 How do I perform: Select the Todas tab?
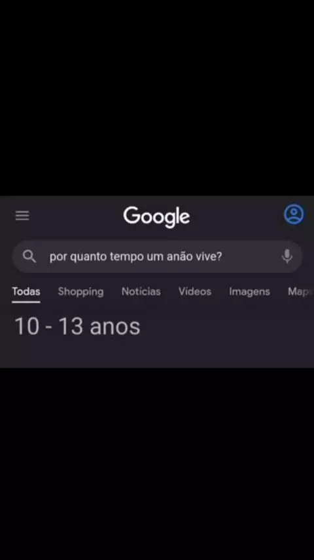26,291
